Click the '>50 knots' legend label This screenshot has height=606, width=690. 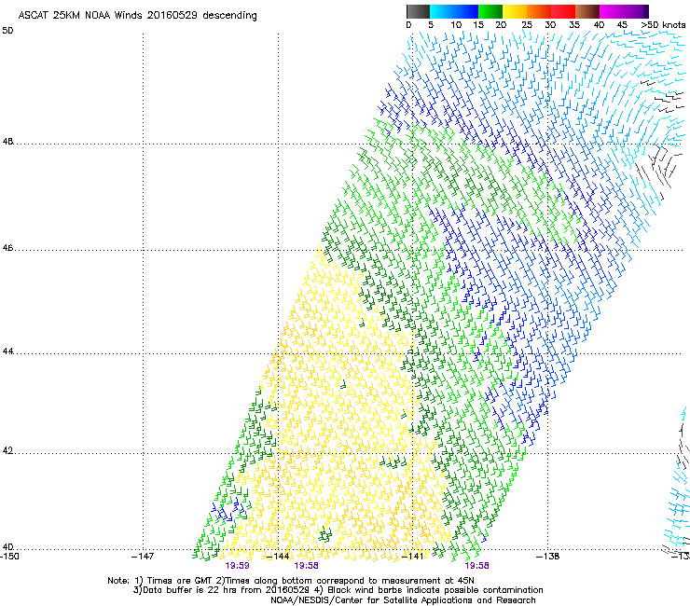click(x=663, y=25)
